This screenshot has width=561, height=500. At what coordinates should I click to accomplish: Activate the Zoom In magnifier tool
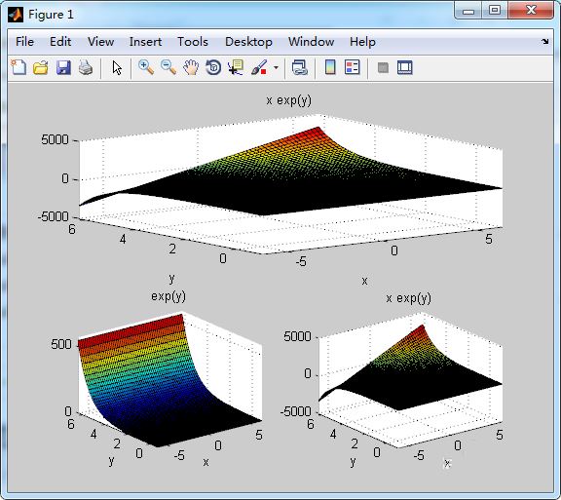pyautogui.click(x=146, y=67)
